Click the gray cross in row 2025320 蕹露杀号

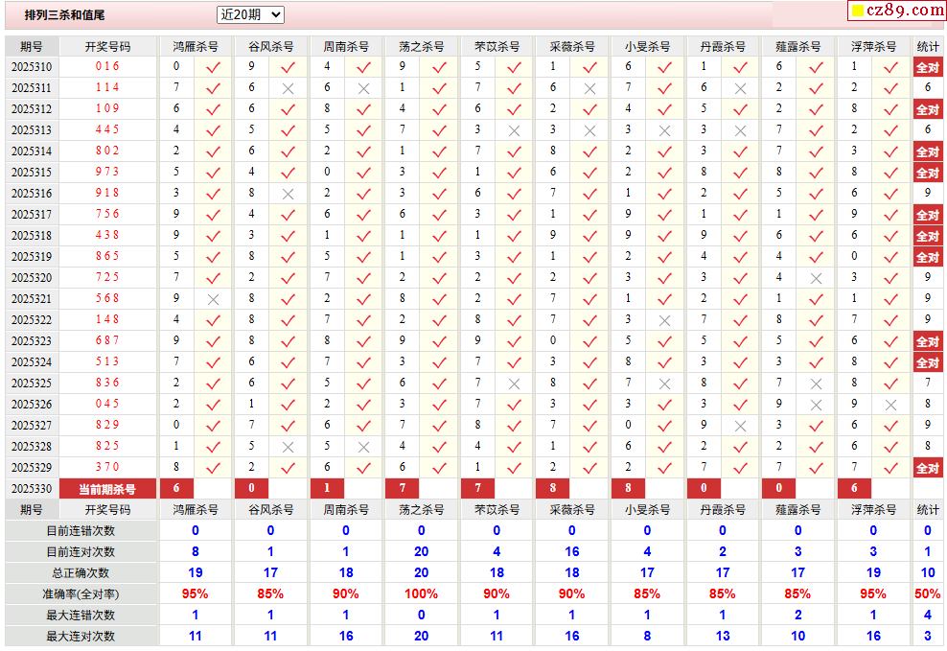816,278
